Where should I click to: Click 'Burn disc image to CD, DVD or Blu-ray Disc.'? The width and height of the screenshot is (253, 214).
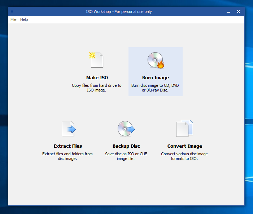click(155, 88)
